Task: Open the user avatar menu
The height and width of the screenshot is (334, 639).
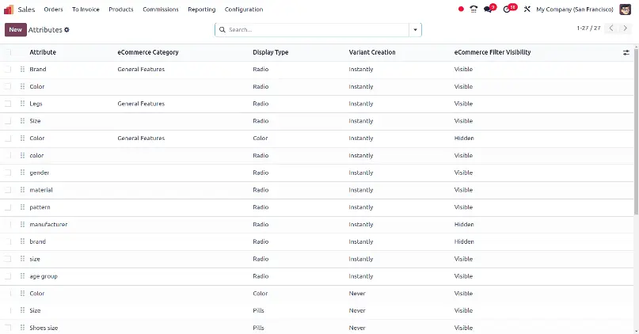Action: pos(626,9)
